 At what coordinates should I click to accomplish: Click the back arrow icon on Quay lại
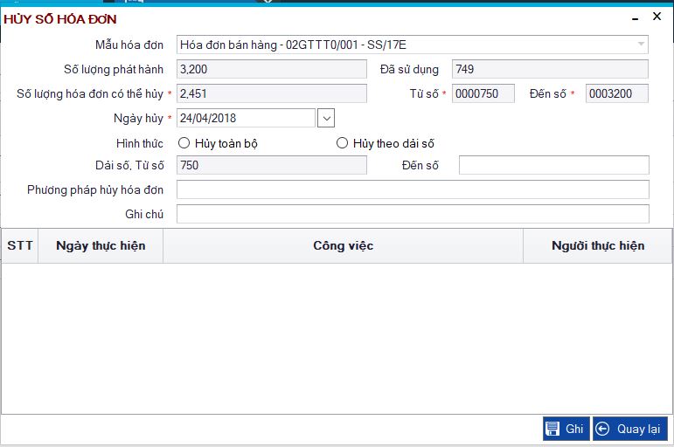602,429
